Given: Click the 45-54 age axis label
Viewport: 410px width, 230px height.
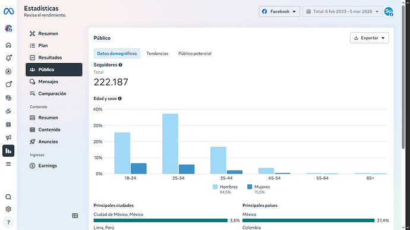Looking at the screenshot, I should coord(274,178).
